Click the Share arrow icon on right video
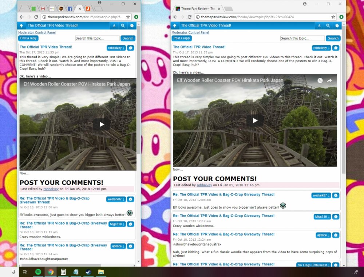 pos(329,80)
